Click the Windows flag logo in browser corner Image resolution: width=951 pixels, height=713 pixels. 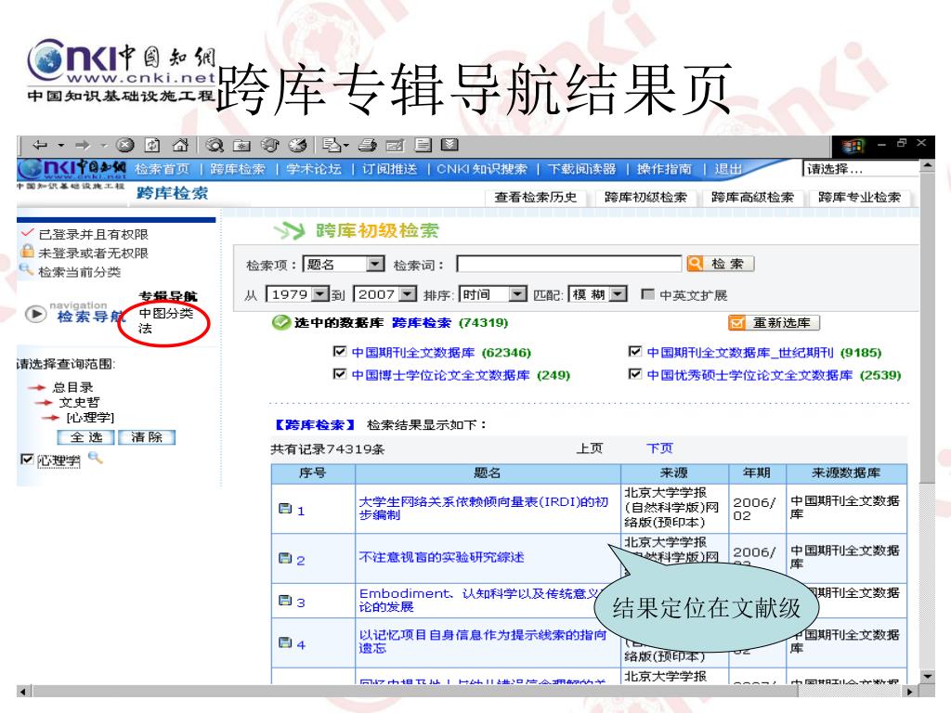(853, 146)
